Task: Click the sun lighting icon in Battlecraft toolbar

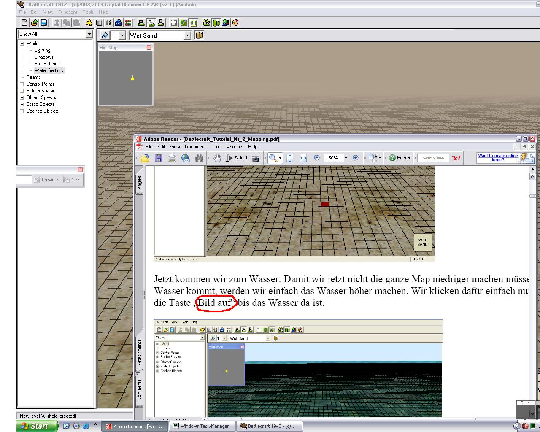Action: tap(89, 23)
